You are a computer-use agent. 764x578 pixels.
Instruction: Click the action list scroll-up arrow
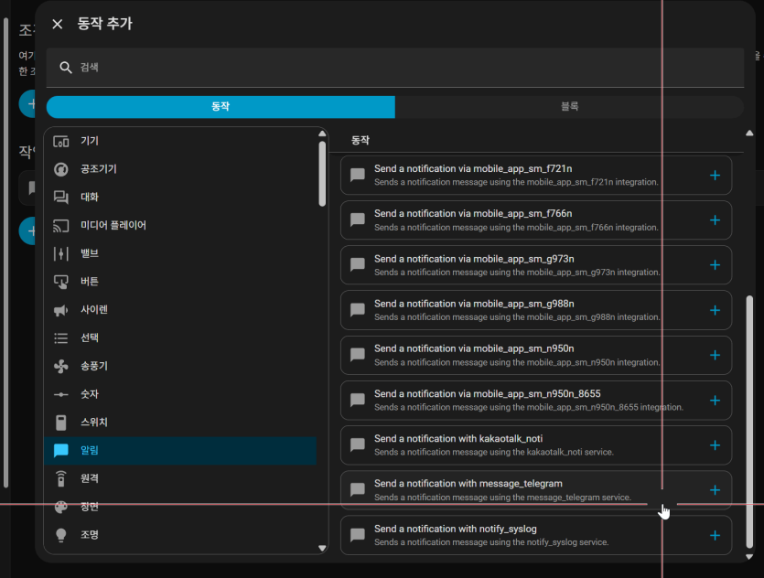coord(749,133)
